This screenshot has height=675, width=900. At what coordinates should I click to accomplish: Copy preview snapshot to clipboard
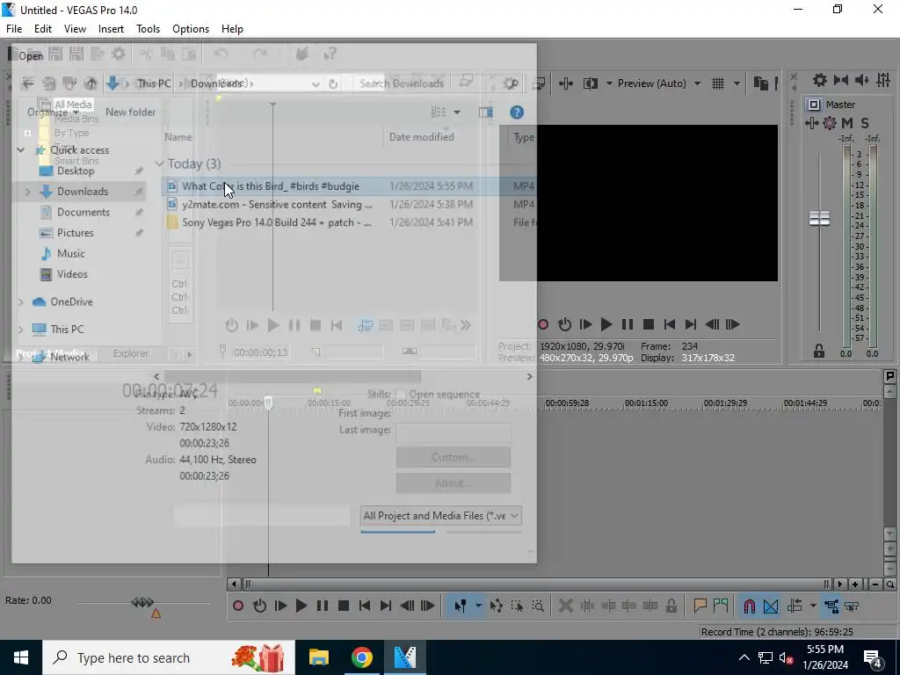(760, 83)
